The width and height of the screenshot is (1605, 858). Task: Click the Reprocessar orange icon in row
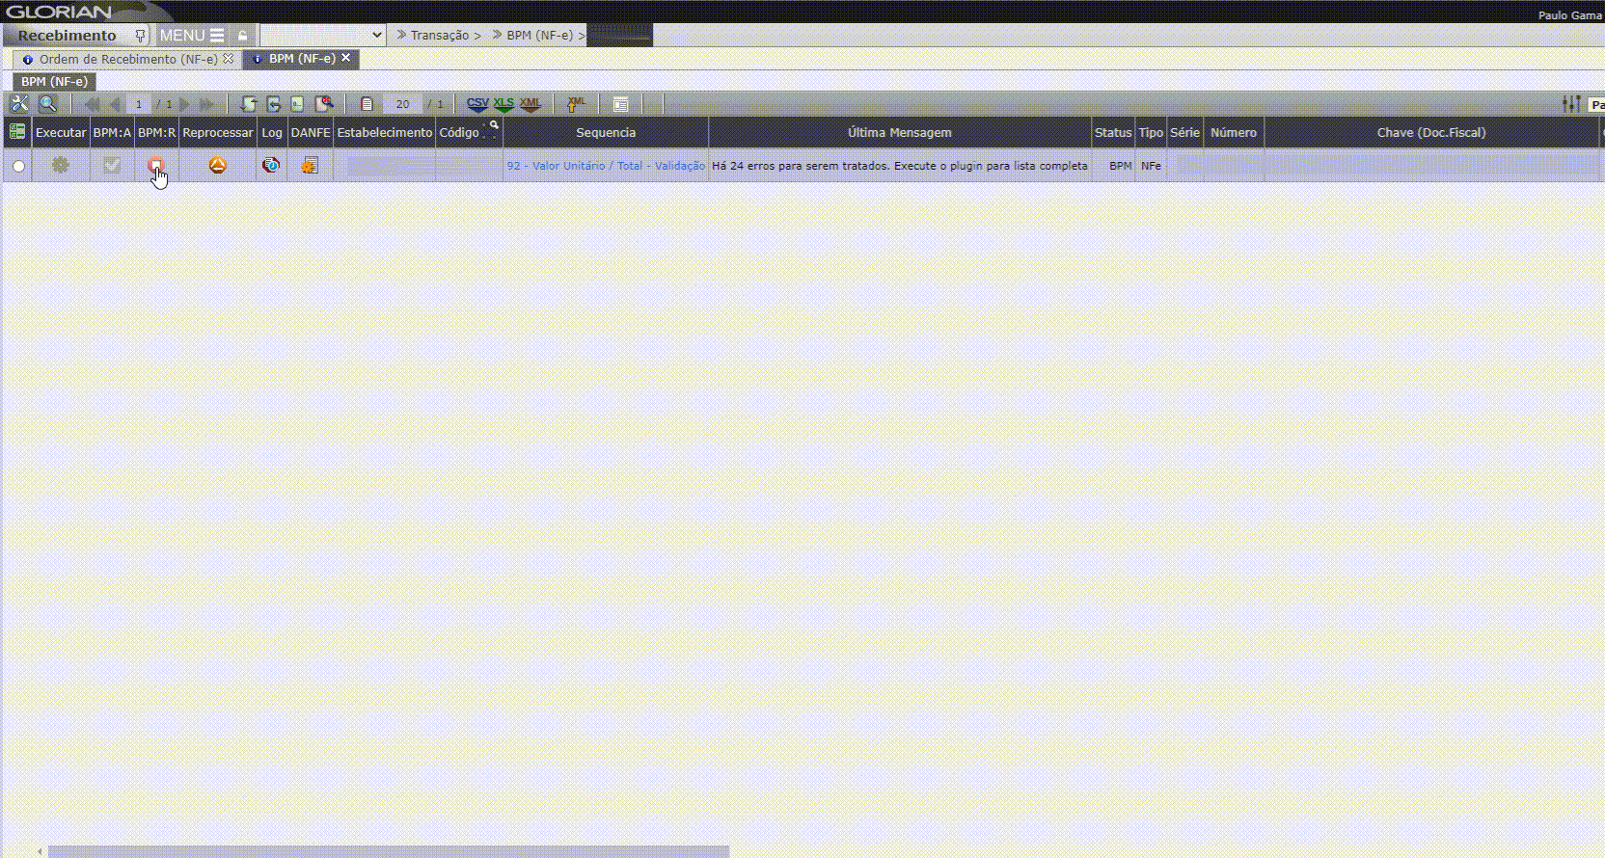217,166
